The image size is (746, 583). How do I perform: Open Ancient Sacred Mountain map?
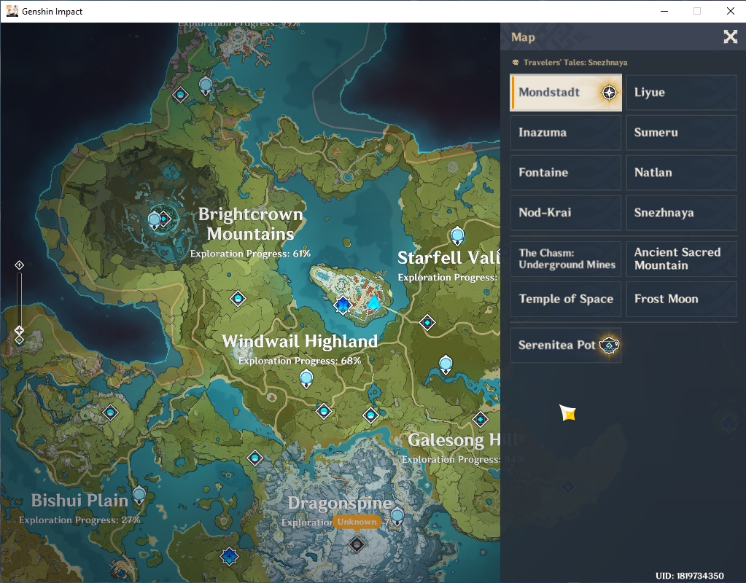681,259
